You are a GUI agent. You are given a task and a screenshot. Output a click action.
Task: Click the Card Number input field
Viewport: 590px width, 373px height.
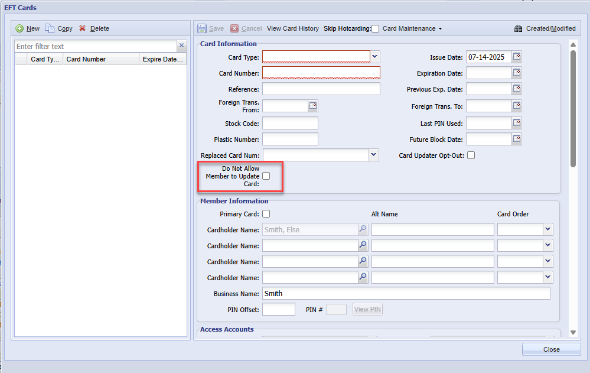coord(321,73)
